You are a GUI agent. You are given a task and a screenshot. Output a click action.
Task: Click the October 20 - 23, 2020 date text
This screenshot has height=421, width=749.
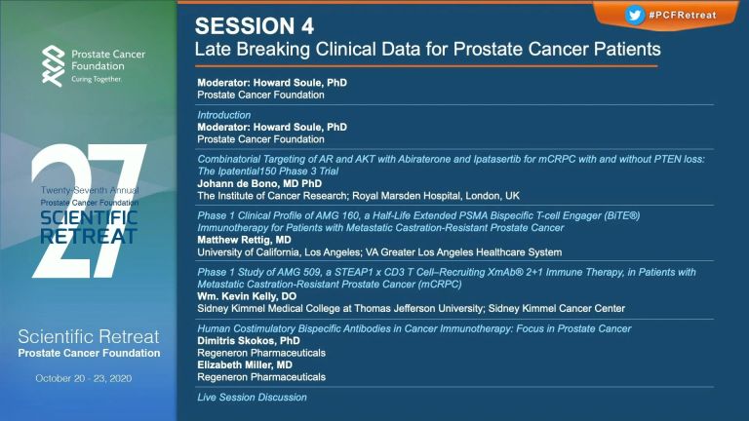click(84, 378)
